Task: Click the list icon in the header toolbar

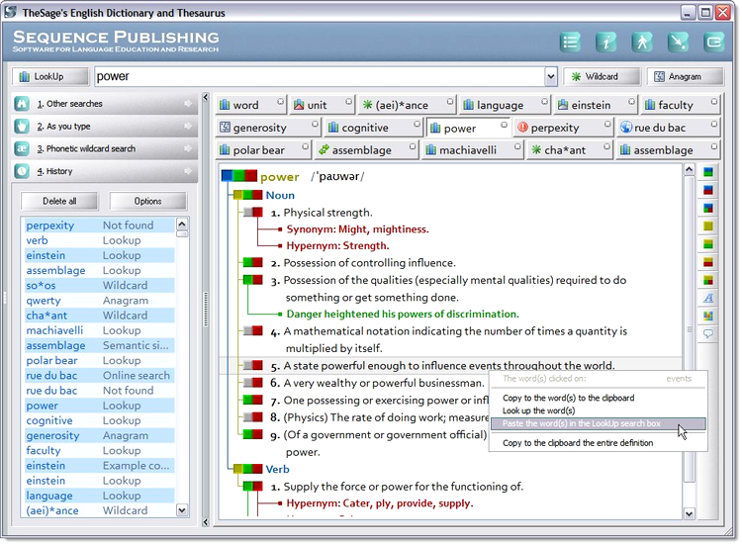Action: [x=570, y=42]
